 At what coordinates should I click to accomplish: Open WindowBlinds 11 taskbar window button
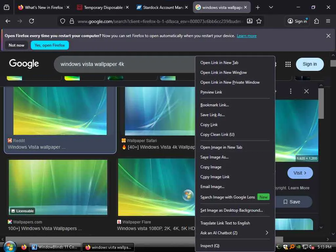click(55, 247)
